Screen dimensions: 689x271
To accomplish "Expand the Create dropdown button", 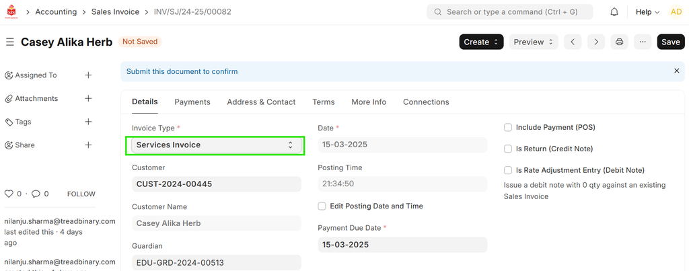I will [481, 42].
